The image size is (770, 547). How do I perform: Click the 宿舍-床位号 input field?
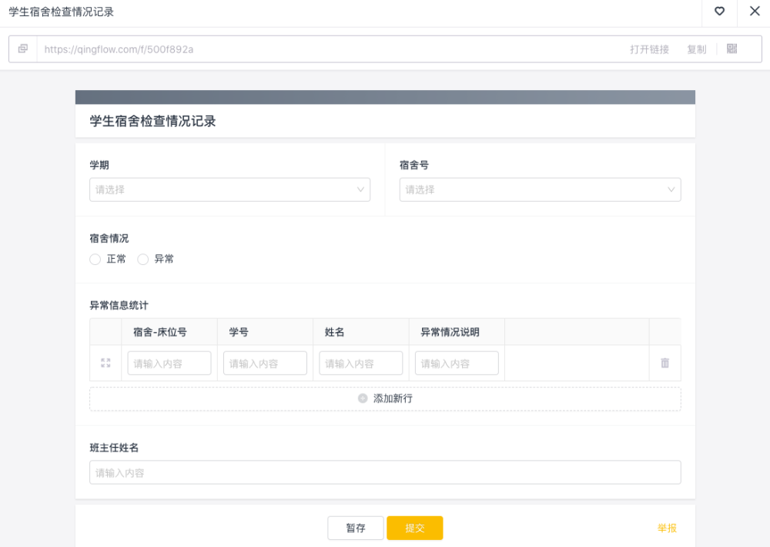[x=169, y=364]
